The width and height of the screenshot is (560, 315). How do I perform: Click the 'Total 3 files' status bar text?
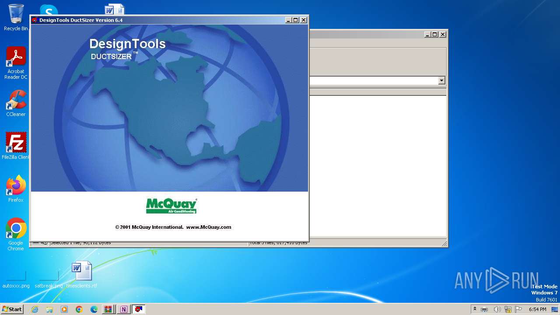[278, 243]
